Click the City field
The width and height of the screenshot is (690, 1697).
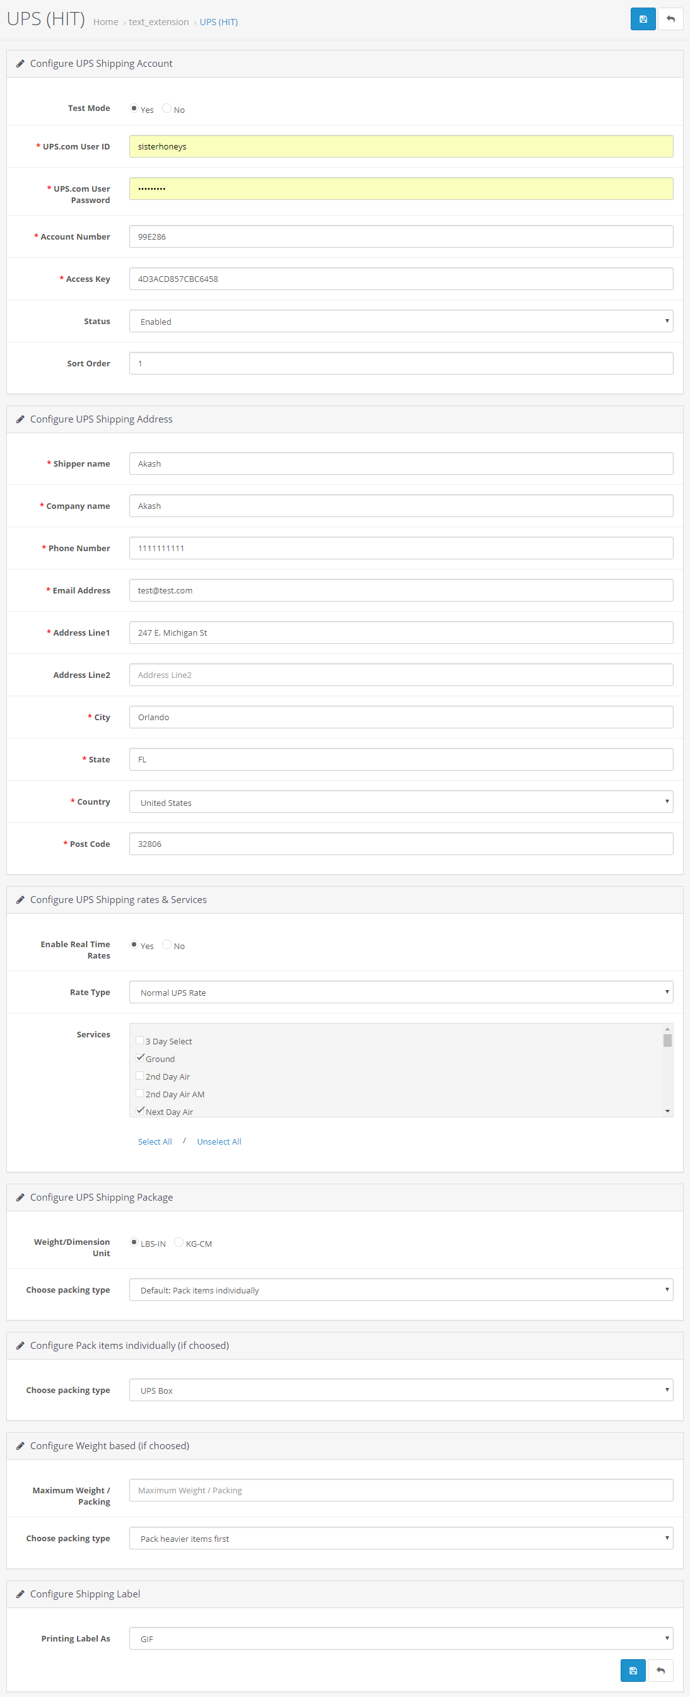(x=401, y=718)
